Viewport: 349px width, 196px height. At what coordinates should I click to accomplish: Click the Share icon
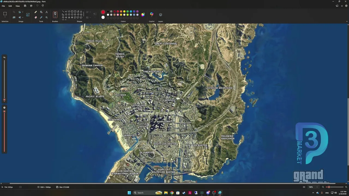coord(31,6)
